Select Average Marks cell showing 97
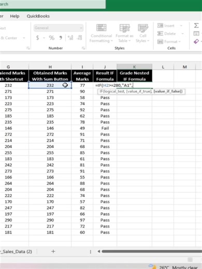Image resolution: width=202 pixels, height=269 pixels. pyautogui.click(x=82, y=220)
